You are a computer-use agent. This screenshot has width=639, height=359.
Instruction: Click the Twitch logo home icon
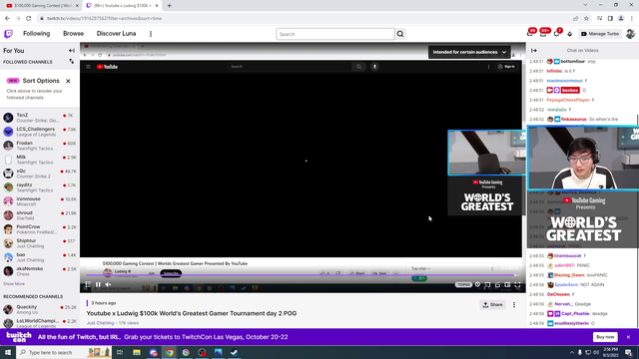(x=8, y=34)
